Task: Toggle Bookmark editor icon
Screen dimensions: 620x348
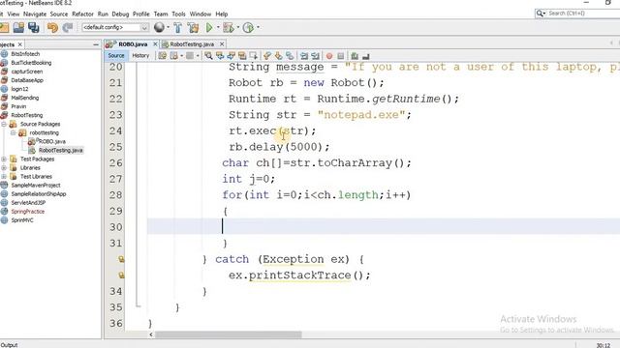Action: (290, 56)
